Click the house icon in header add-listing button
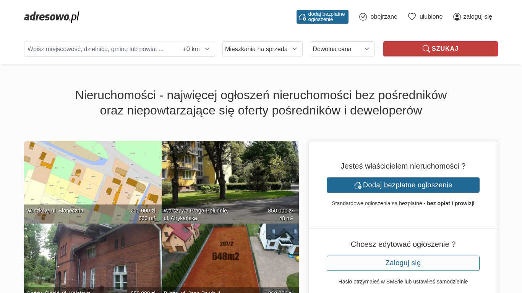This screenshot has height=293, width=522. (302, 17)
